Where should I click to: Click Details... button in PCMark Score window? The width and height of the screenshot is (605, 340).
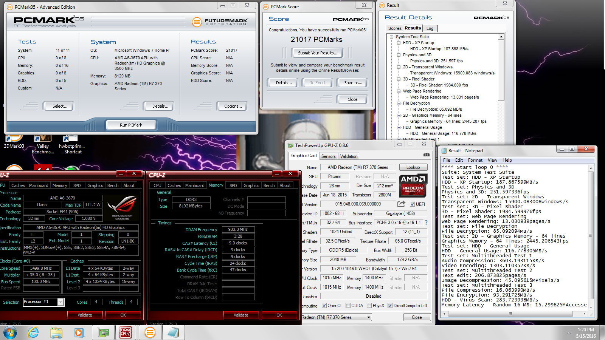284,83
